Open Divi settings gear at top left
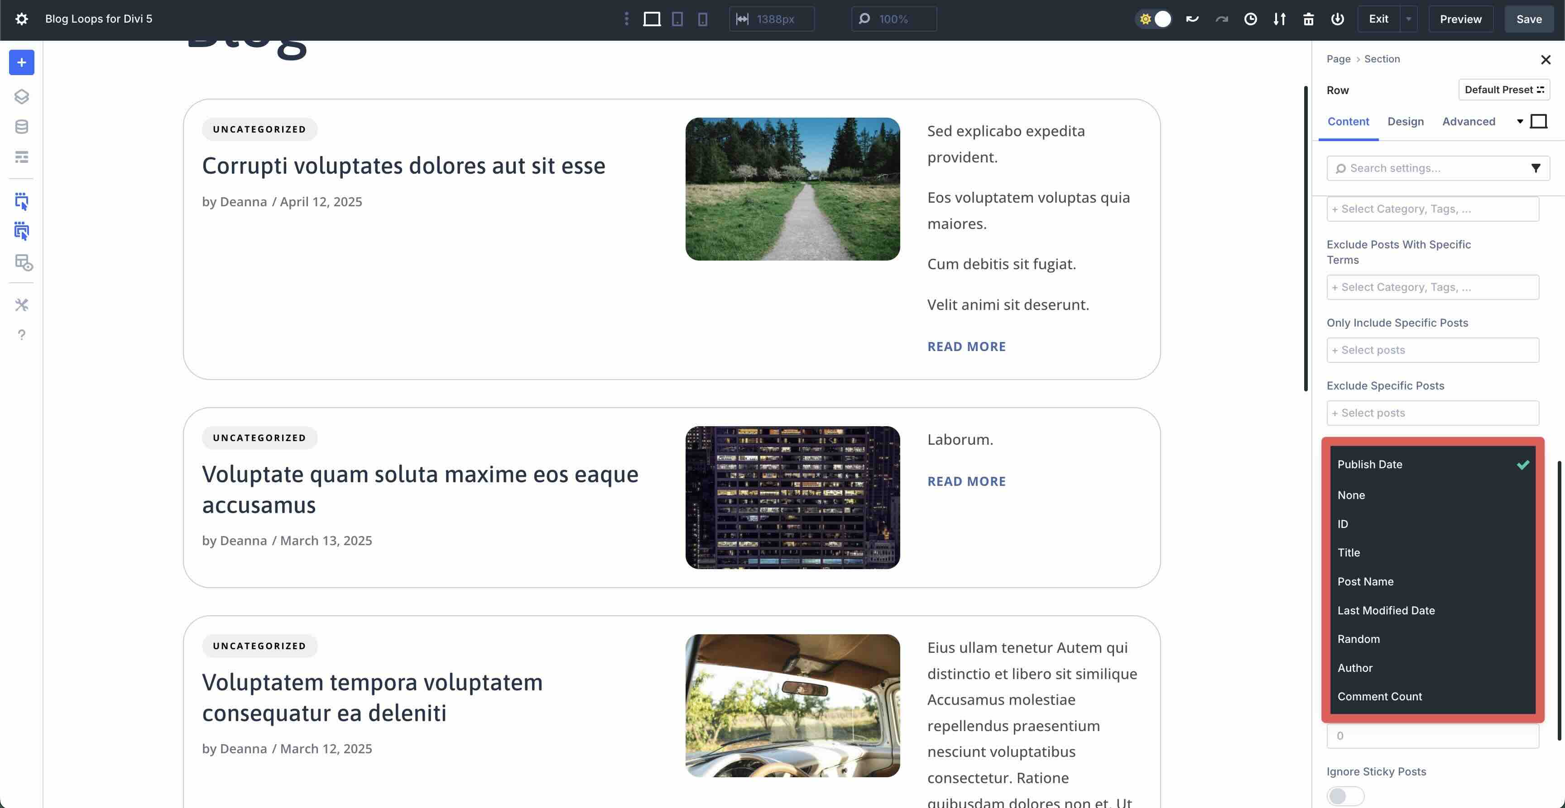Image resolution: width=1565 pixels, height=808 pixels. point(22,19)
